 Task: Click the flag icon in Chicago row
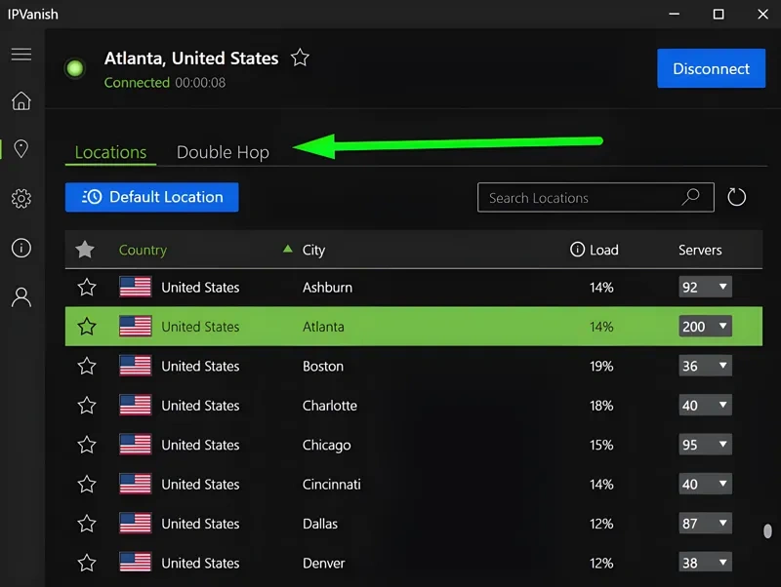click(136, 445)
